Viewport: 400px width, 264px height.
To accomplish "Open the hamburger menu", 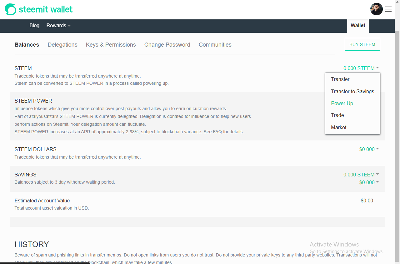I will 388,9.
